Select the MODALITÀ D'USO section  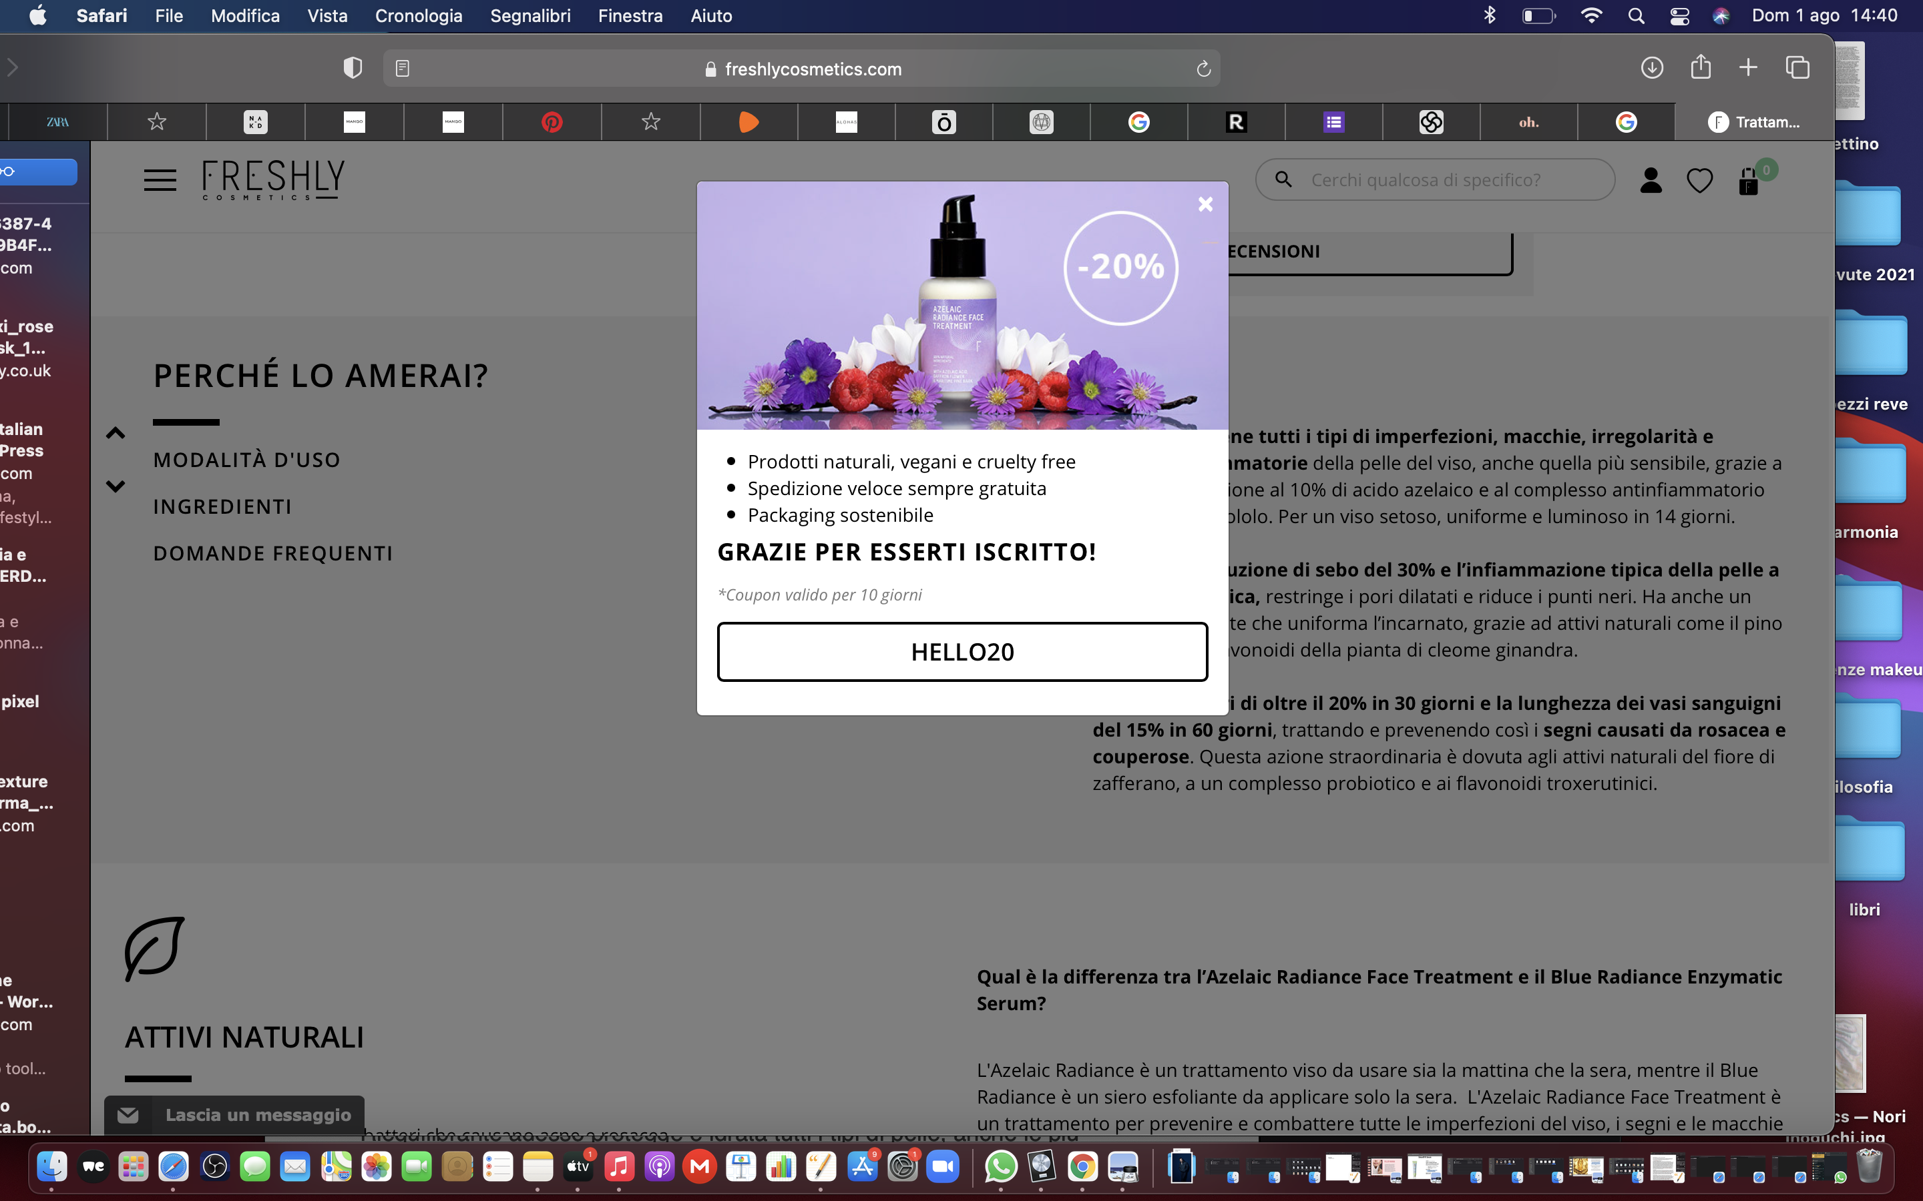[x=246, y=460]
